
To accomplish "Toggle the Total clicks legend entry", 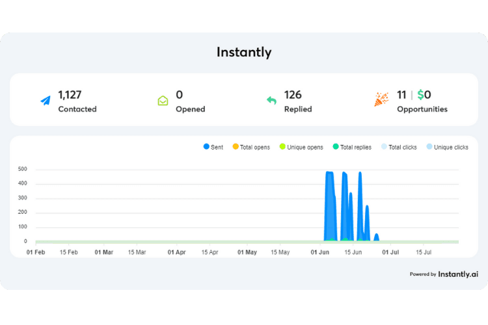I will 399,147.
